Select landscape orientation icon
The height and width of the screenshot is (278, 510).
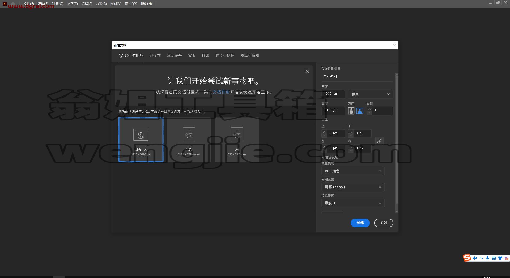pyautogui.click(x=360, y=111)
